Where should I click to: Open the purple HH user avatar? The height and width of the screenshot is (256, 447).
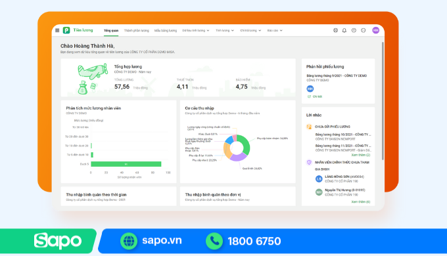pos(376,30)
